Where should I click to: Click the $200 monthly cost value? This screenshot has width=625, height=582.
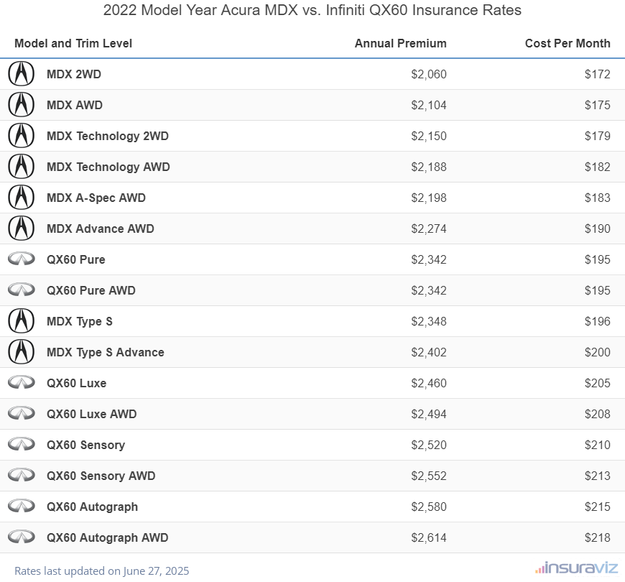(598, 352)
